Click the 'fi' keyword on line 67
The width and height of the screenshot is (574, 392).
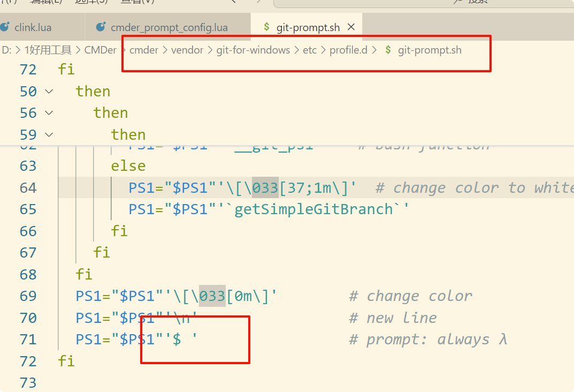[x=102, y=252]
